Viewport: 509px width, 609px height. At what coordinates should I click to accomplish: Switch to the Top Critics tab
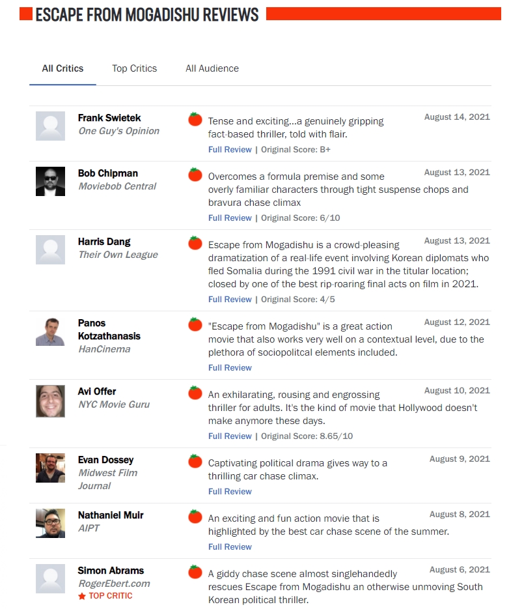click(x=134, y=68)
